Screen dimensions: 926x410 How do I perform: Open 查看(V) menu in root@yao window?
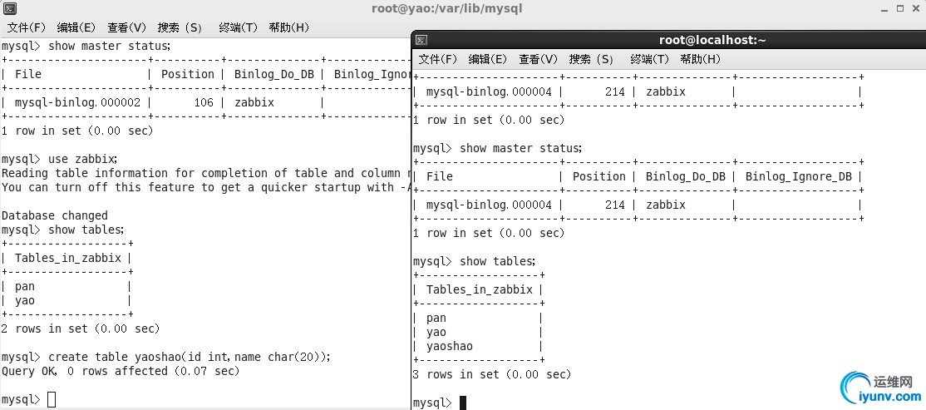click(x=126, y=27)
